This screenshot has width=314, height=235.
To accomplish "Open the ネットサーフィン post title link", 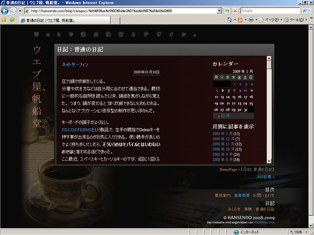I will (75, 64).
